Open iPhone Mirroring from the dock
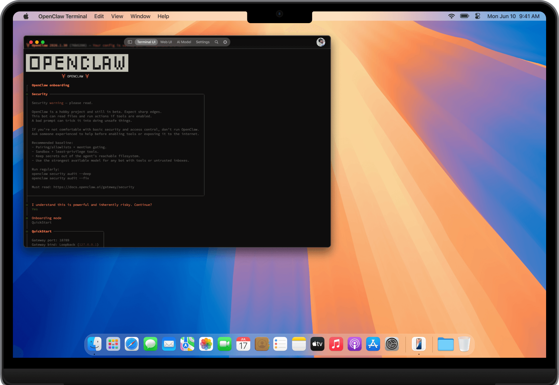The width and height of the screenshot is (559, 385). (x=419, y=344)
